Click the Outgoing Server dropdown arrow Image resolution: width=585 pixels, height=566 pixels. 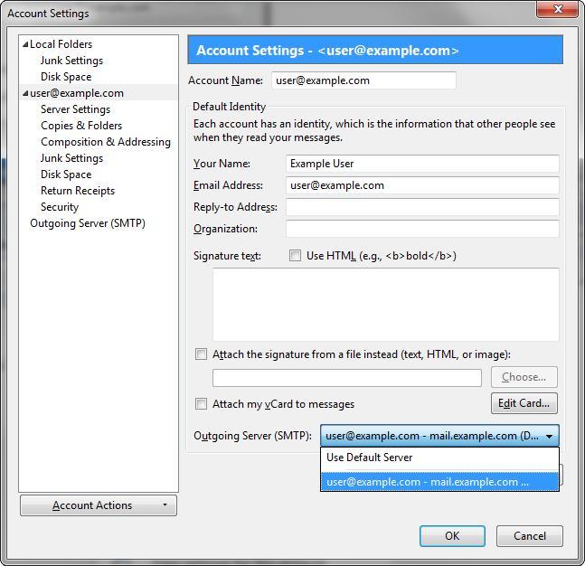(549, 436)
